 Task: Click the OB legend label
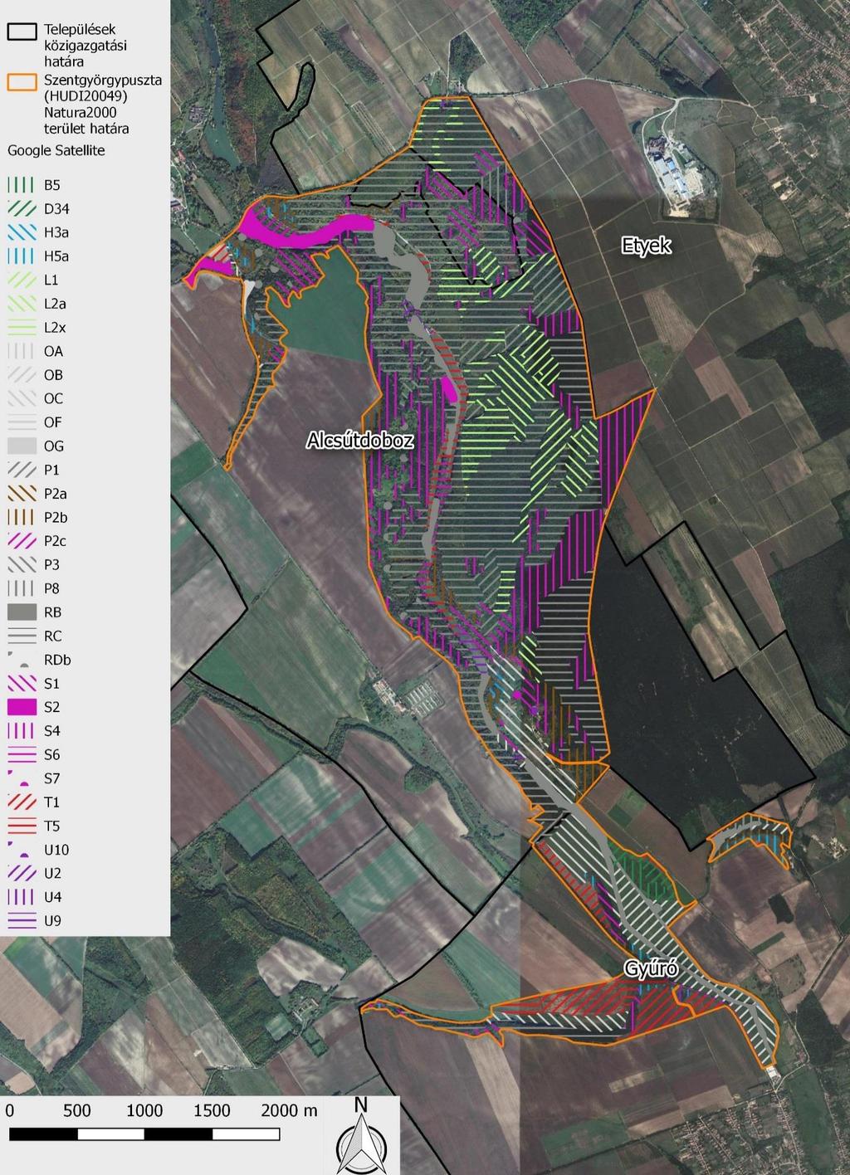(53, 375)
